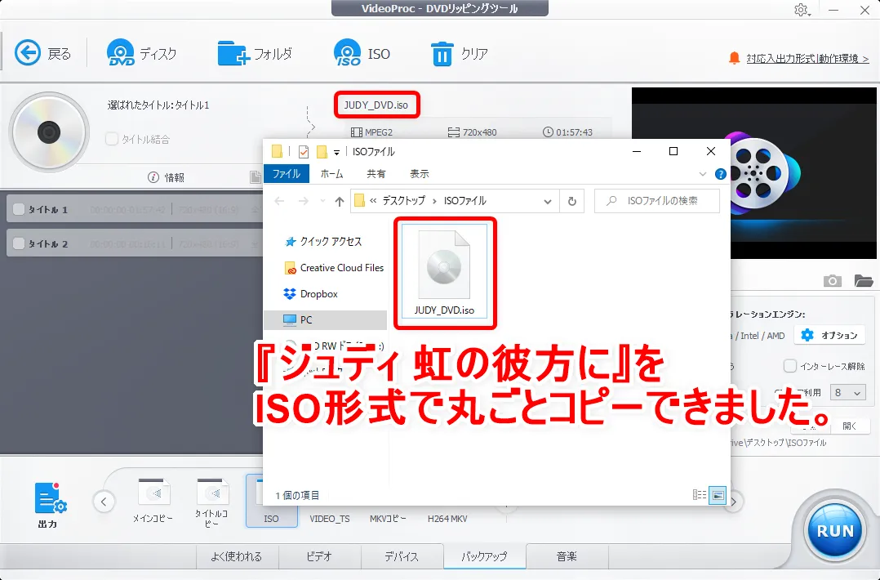Viewport: 880px width, 580px height.
Task: Expand address bar history dropdown
Action: click(x=548, y=201)
